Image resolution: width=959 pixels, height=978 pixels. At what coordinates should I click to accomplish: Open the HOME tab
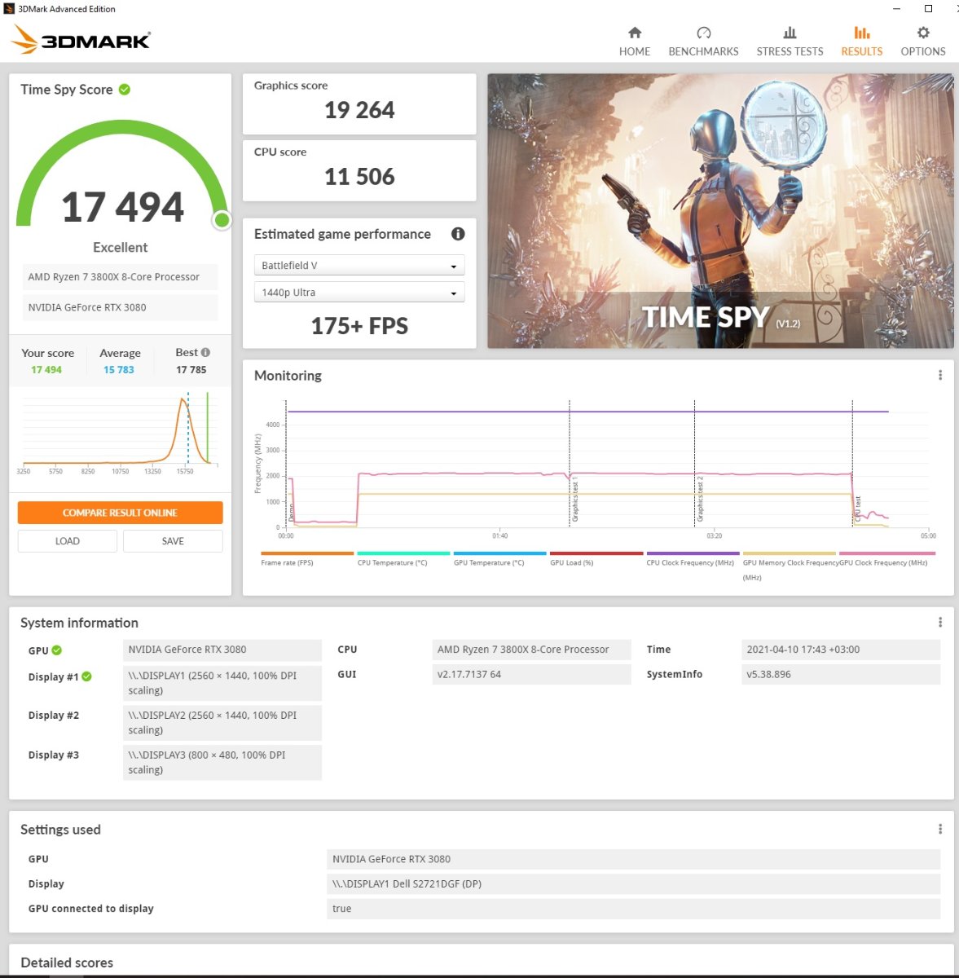(x=634, y=41)
